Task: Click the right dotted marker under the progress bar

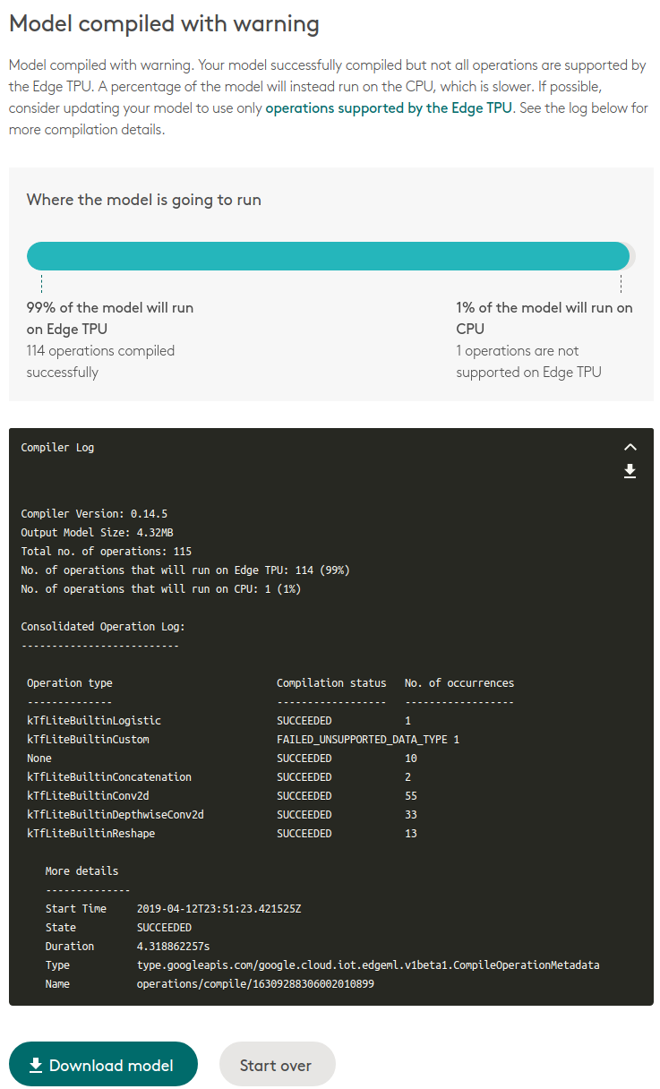Action: [621, 283]
